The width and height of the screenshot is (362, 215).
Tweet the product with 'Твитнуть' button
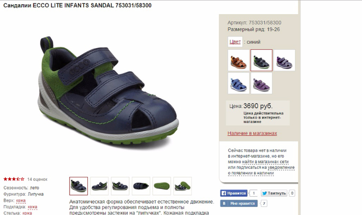click(274, 193)
